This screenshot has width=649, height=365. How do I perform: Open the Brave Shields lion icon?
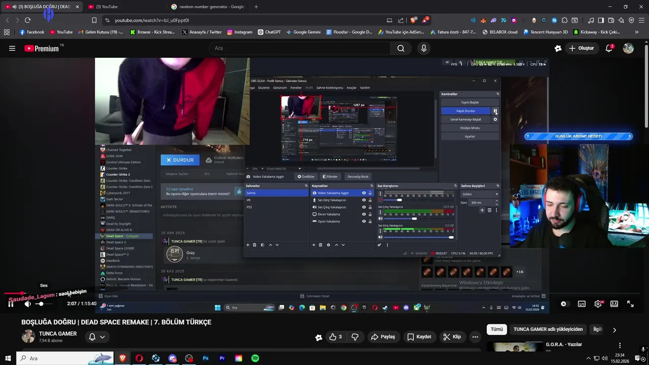tap(414, 20)
